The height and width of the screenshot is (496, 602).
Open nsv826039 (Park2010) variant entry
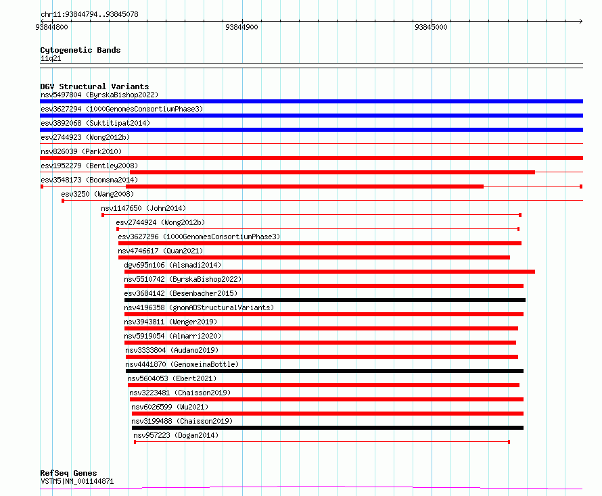pyautogui.click(x=81, y=151)
